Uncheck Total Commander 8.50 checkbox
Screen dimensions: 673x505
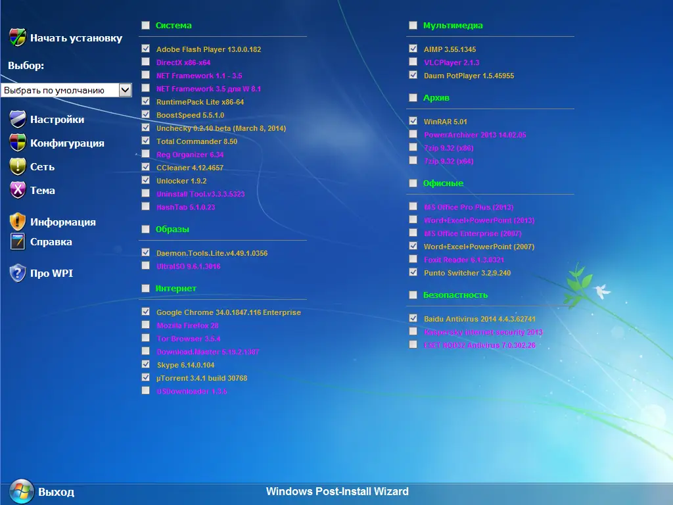pyautogui.click(x=145, y=141)
